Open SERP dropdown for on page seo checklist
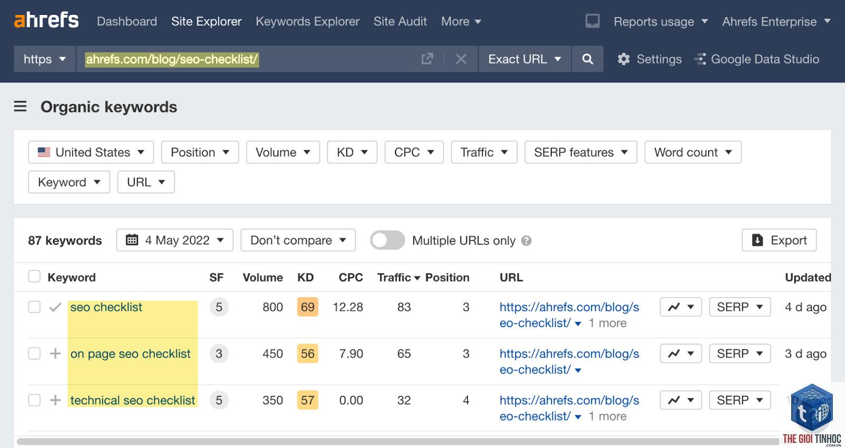845x448 pixels. 740,354
